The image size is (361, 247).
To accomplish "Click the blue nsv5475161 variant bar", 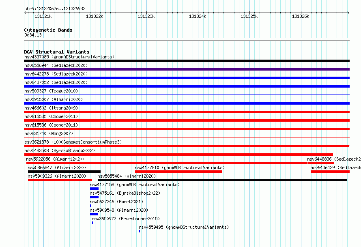I will pos(95,197).
